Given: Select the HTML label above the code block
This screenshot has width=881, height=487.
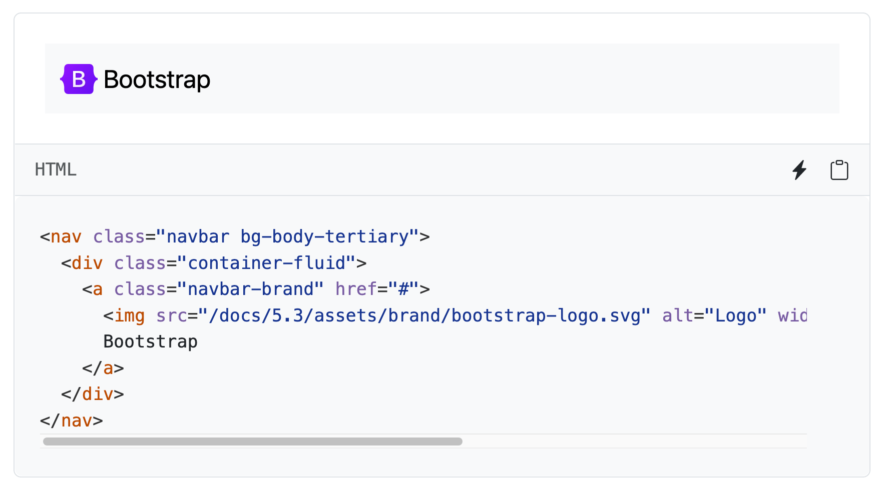Looking at the screenshot, I should pyautogui.click(x=56, y=170).
